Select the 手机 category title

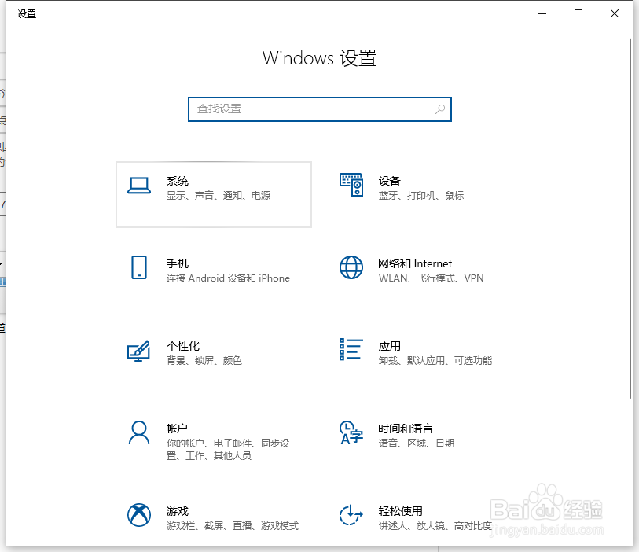pyautogui.click(x=178, y=263)
